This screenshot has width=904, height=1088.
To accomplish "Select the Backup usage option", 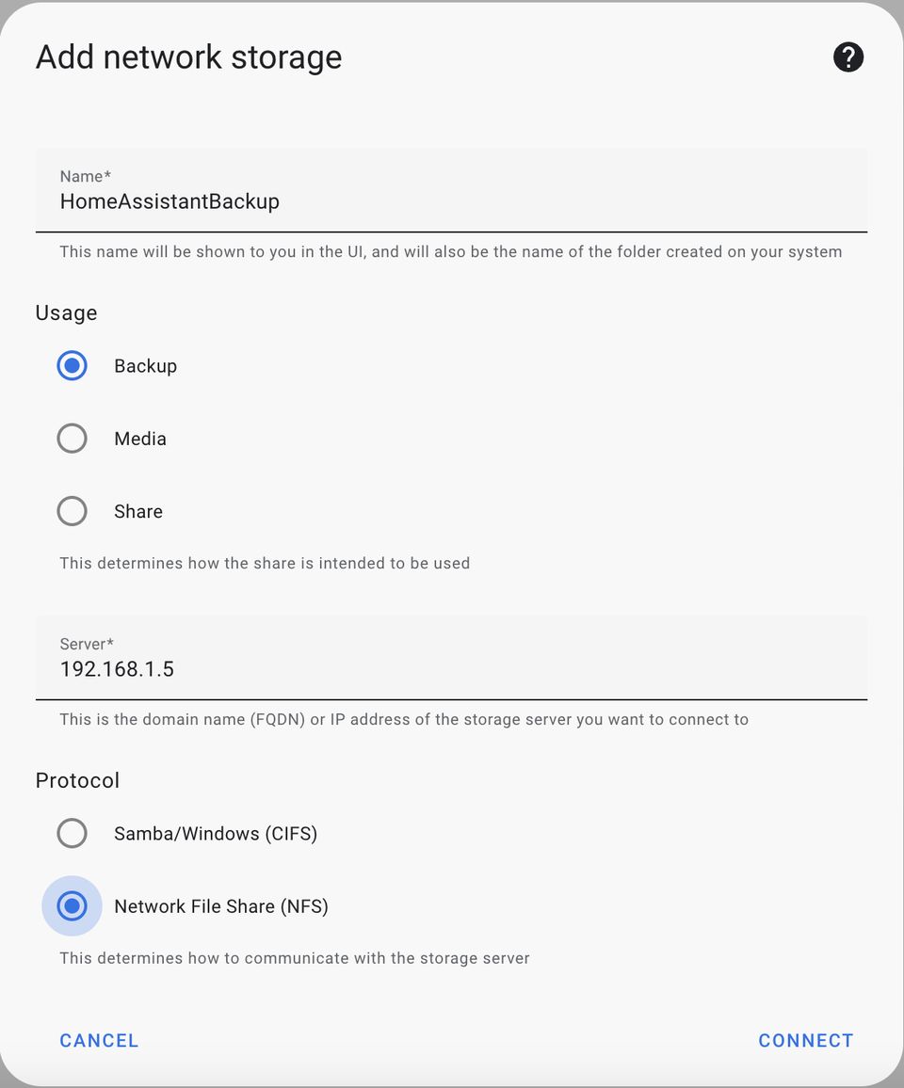I will tap(72, 365).
